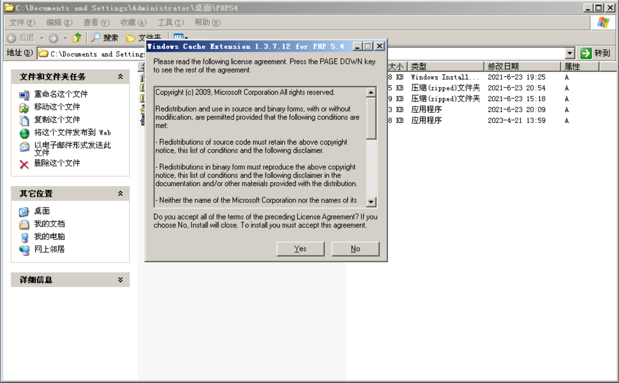Screen dimensions: 619x383
Task: Close the Windows Cache Extension dialog
Action: point(379,46)
